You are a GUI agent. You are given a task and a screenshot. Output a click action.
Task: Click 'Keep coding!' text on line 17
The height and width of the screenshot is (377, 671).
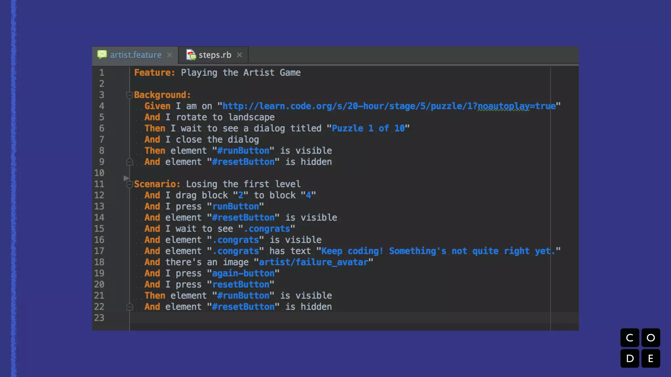352,251
